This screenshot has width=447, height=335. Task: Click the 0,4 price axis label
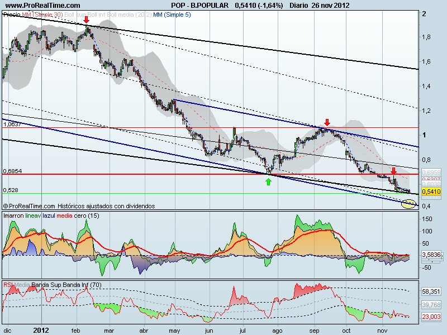point(426,206)
